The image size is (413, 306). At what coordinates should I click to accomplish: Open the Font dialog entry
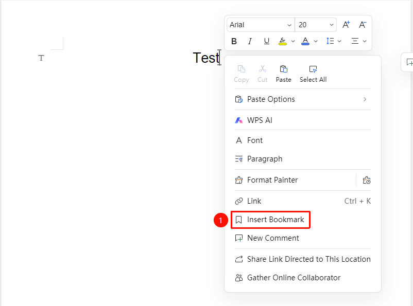(303, 140)
